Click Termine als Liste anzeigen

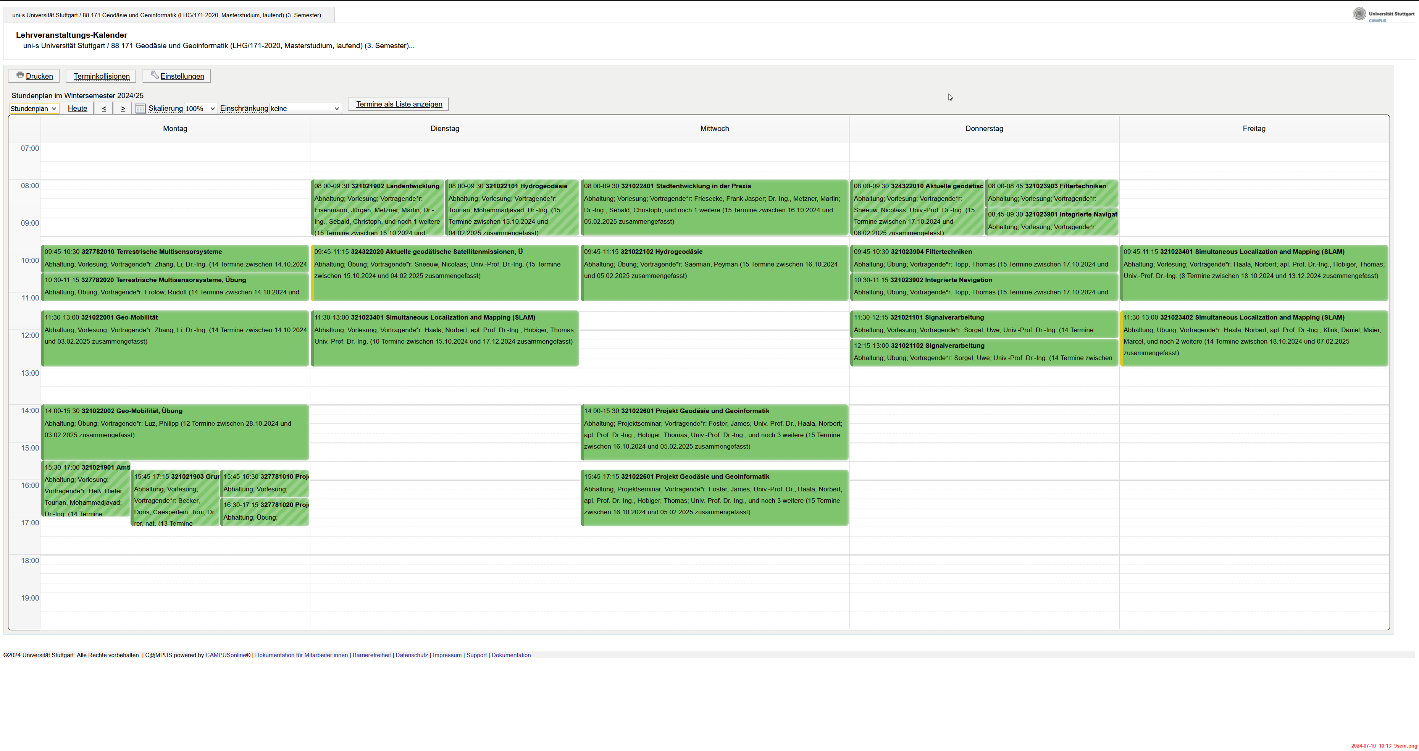(399, 104)
